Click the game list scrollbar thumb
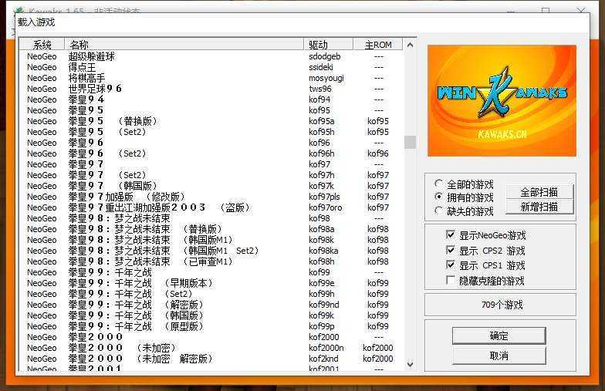The height and width of the screenshot is (391, 605). 411,142
